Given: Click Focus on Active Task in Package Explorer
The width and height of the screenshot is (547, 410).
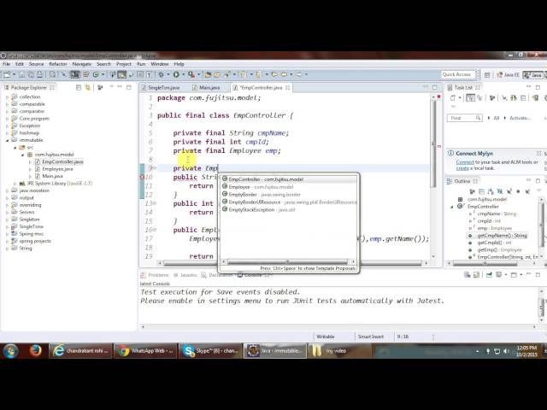Looking at the screenshot, I should [100, 87].
